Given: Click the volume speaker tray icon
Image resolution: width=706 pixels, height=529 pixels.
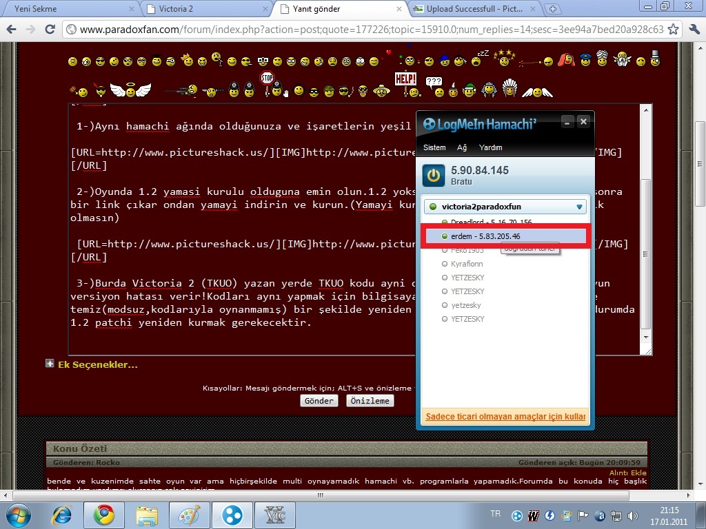Looking at the screenshot, I should (x=633, y=516).
